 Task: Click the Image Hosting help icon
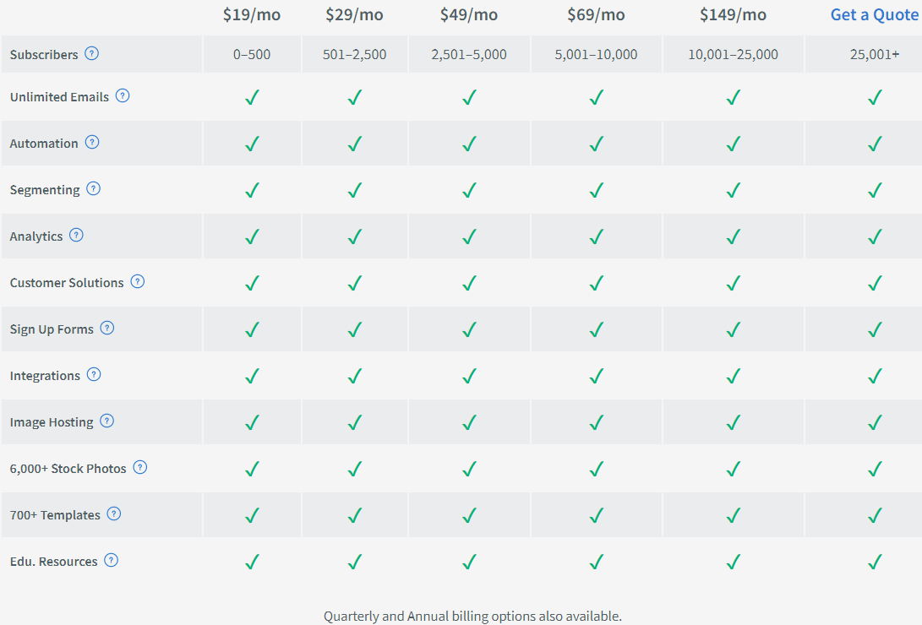(107, 421)
